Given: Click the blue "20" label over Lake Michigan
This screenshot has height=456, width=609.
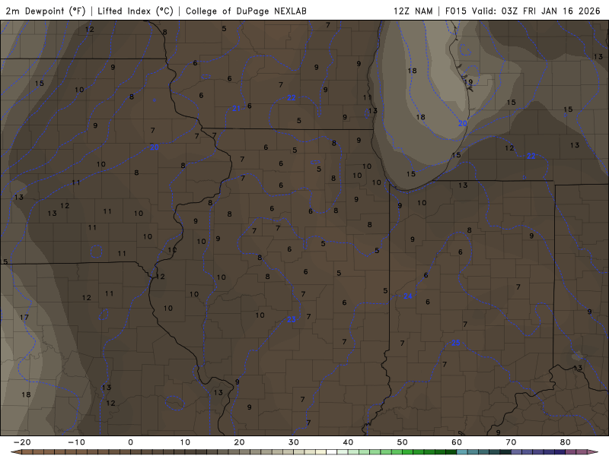Looking at the screenshot, I should [462, 123].
